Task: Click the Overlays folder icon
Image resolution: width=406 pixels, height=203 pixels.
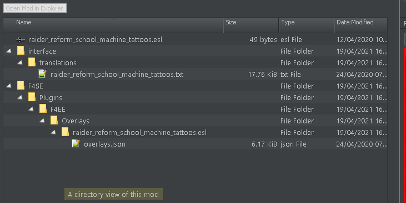Action: (54, 121)
